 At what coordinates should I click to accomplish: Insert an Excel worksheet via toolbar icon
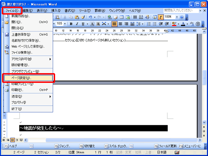coord(128,17)
